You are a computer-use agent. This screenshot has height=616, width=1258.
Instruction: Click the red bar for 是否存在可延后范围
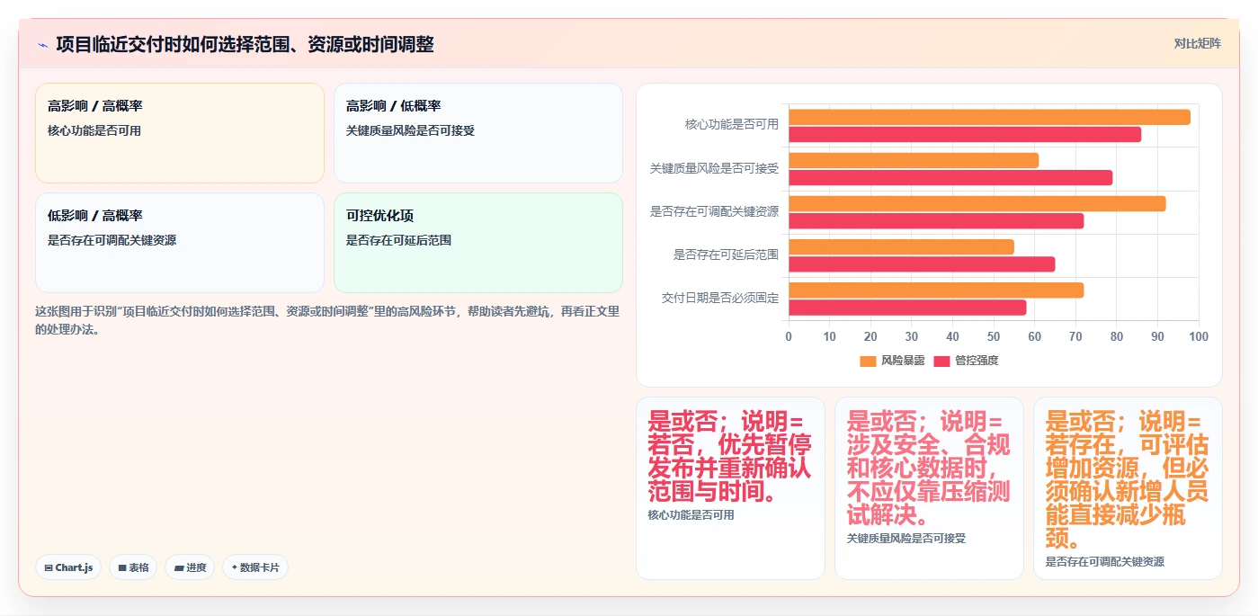[922, 263]
